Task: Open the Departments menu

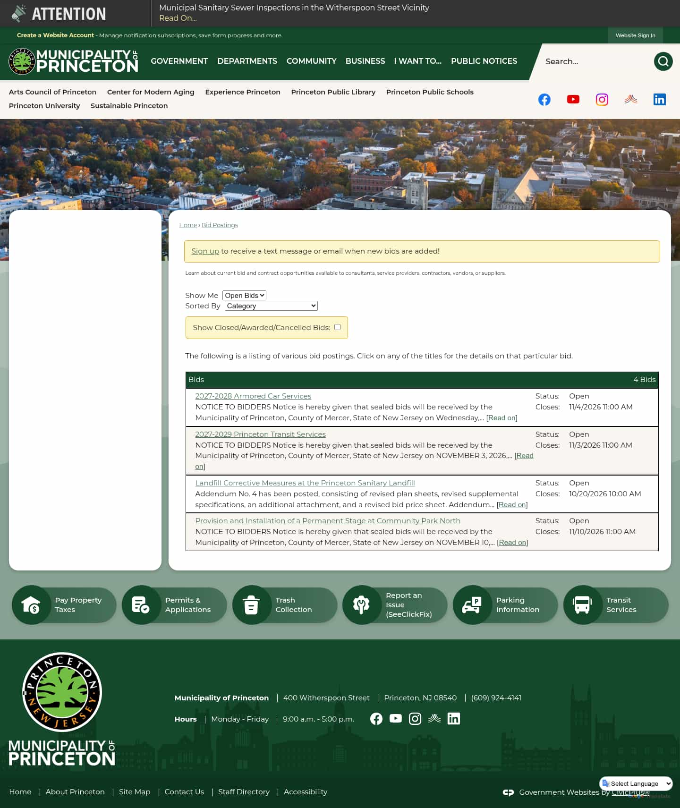Action: click(247, 61)
